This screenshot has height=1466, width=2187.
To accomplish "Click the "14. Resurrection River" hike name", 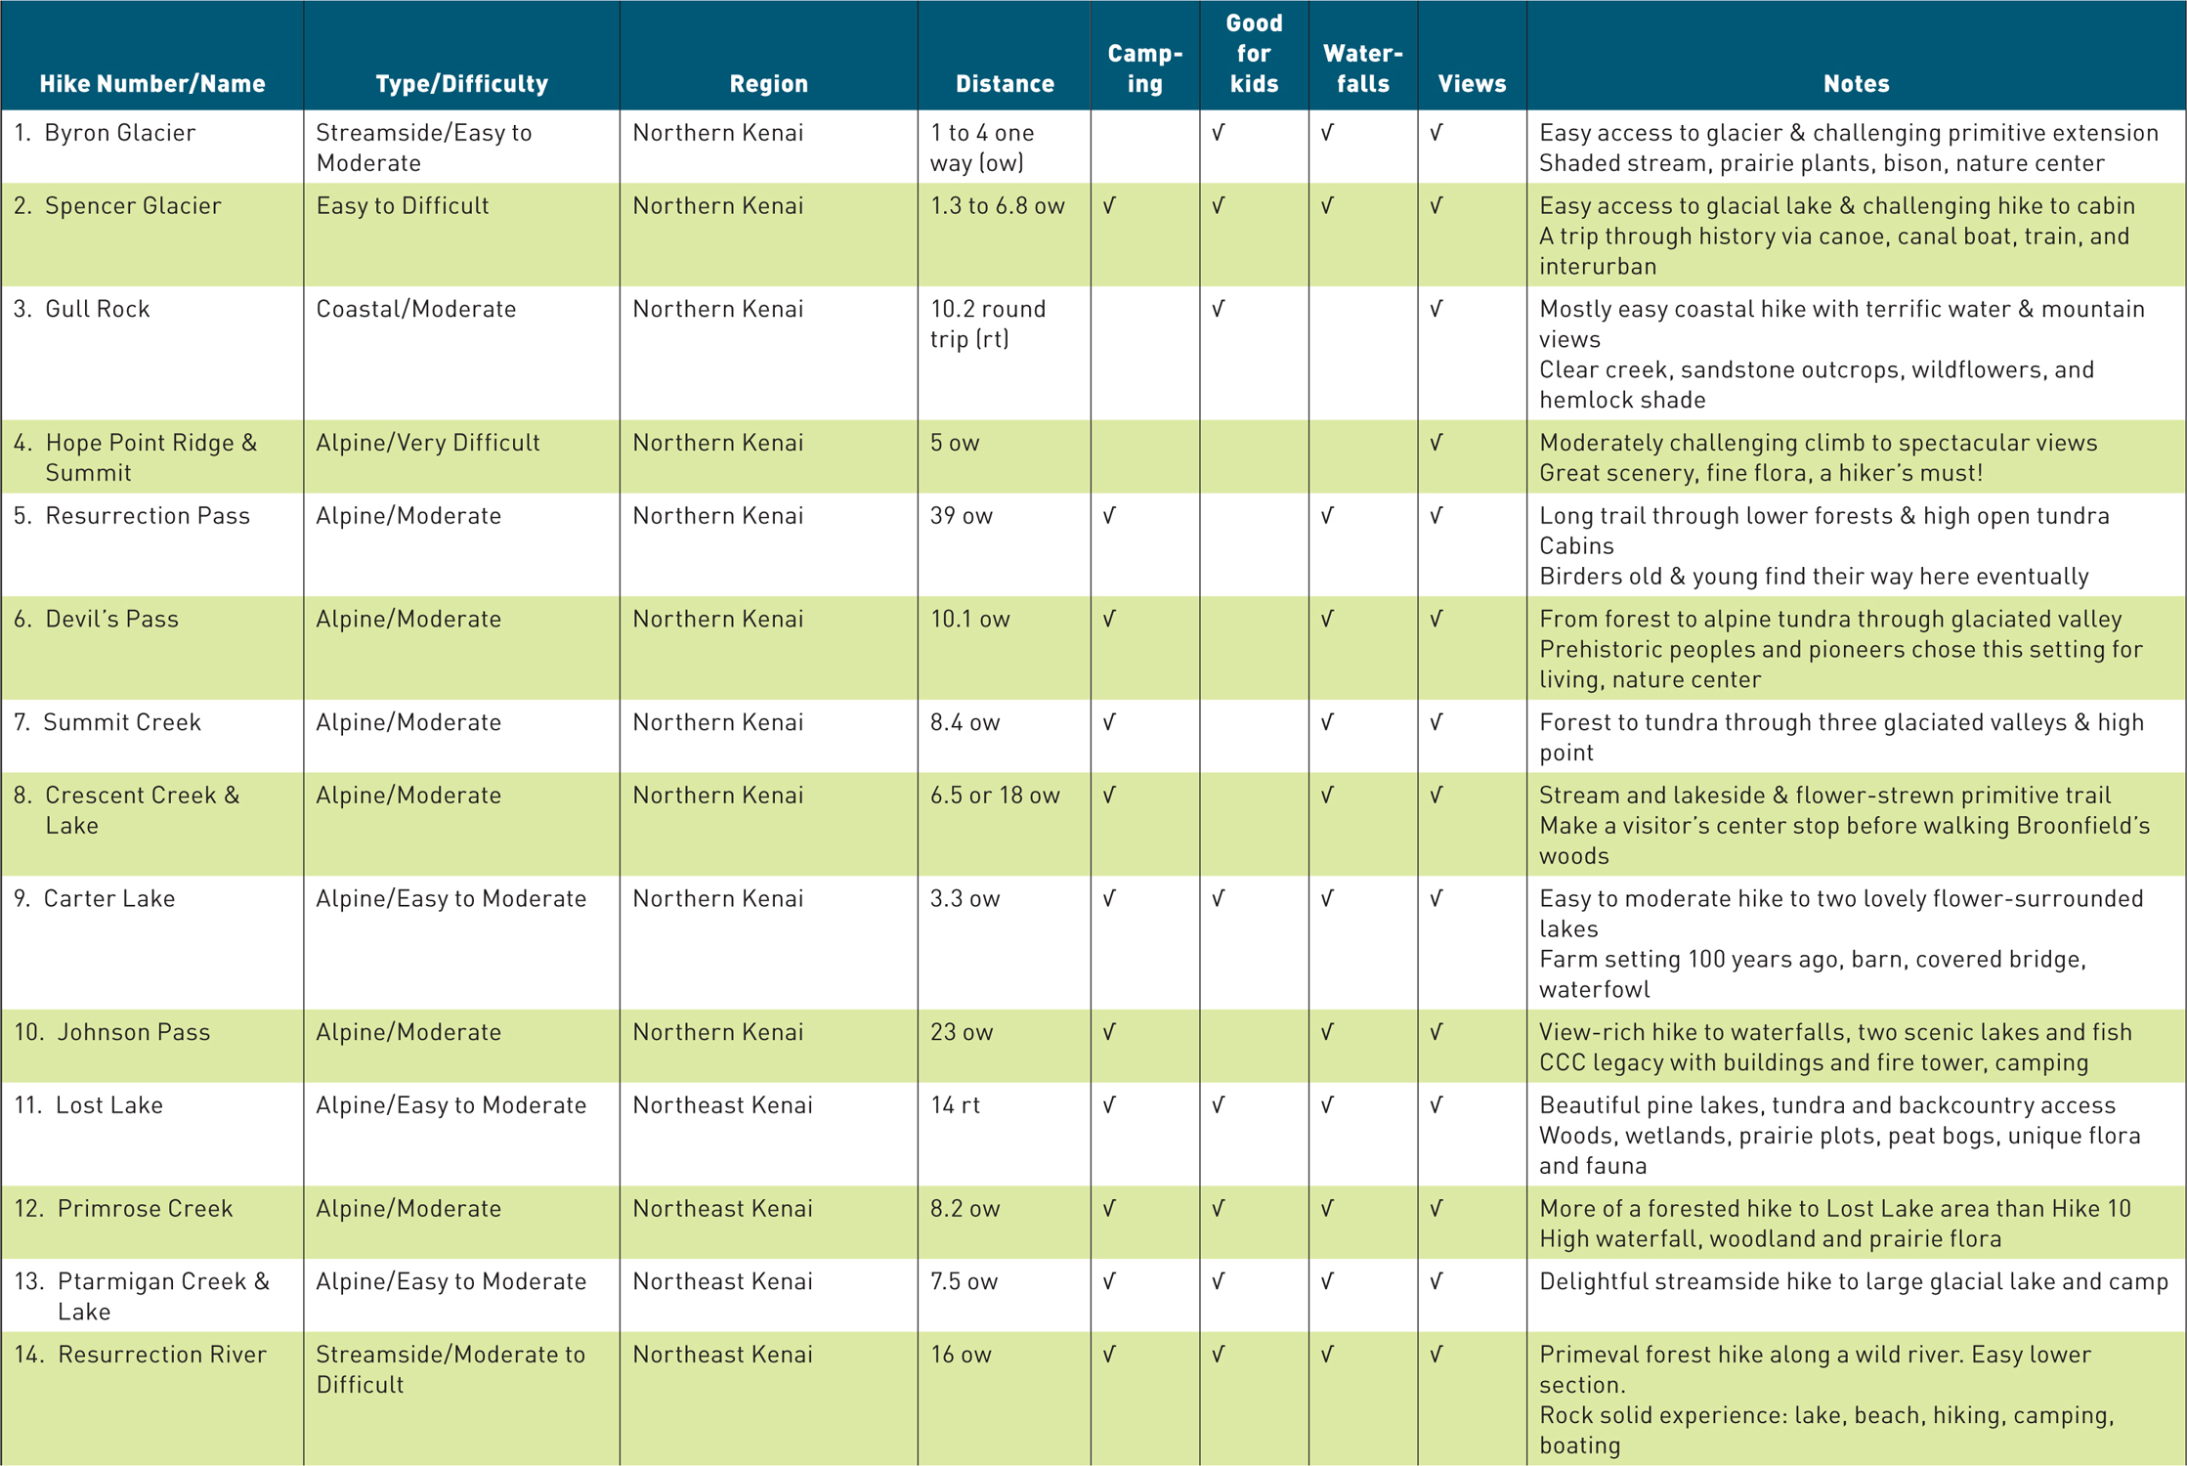I will pos(141,1355).
